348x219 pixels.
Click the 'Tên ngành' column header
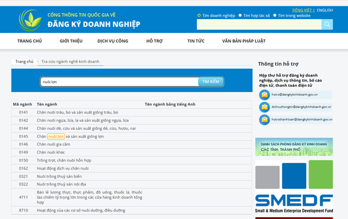(x=47, y=104)
